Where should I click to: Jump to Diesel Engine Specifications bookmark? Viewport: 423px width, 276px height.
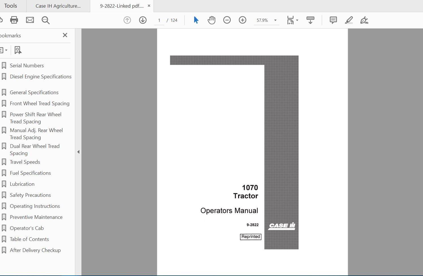coord(41,77)
